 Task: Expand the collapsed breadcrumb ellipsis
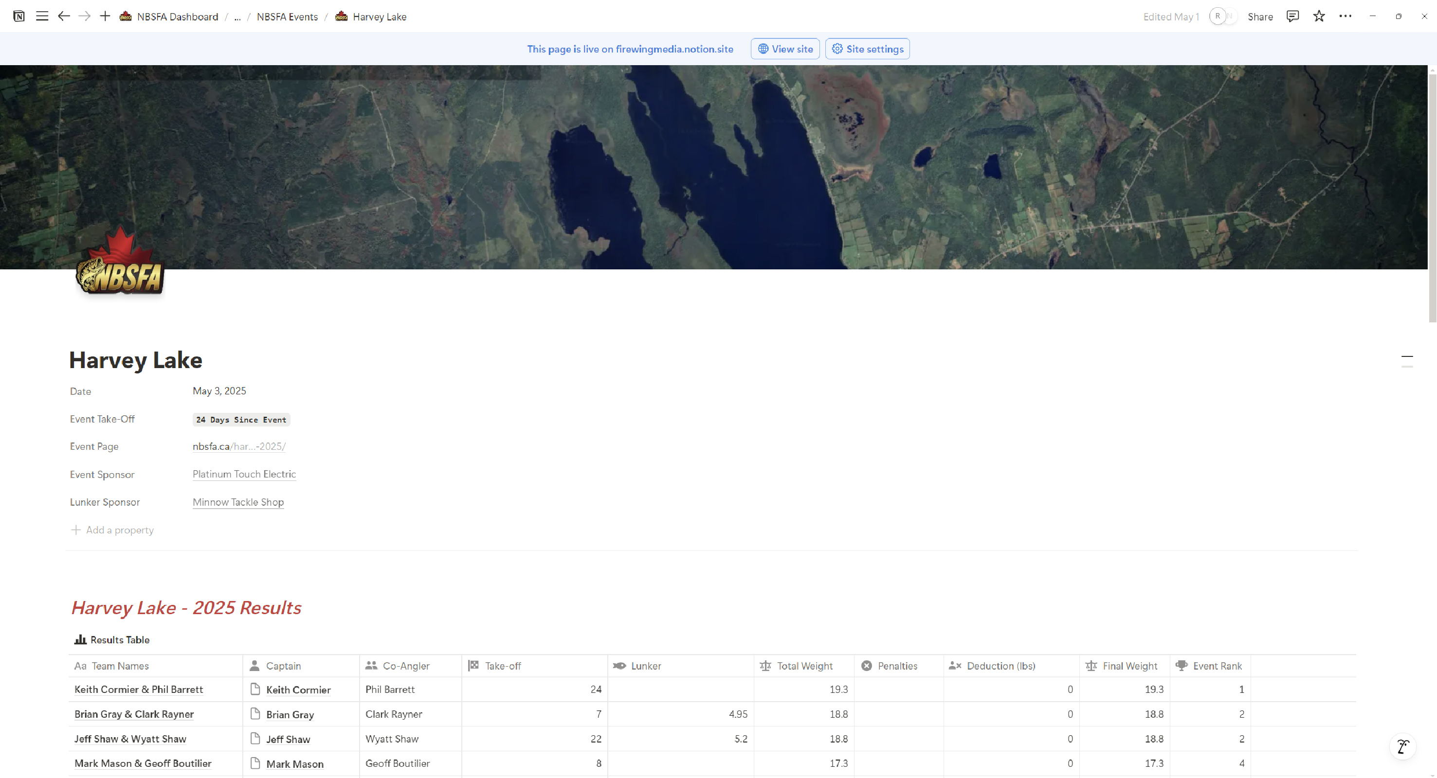(237, 17)
